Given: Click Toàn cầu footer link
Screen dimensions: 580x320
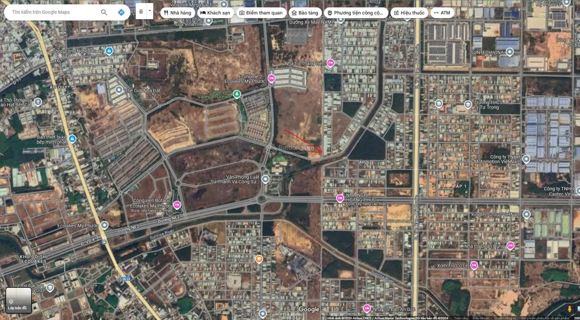Looking at the screenshot, I should point(461,318).
